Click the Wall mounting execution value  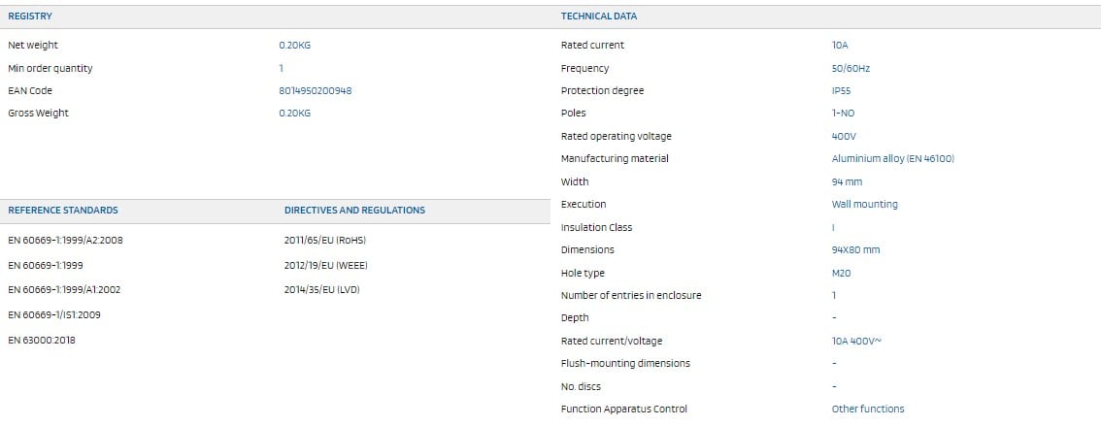pos(864,205)
